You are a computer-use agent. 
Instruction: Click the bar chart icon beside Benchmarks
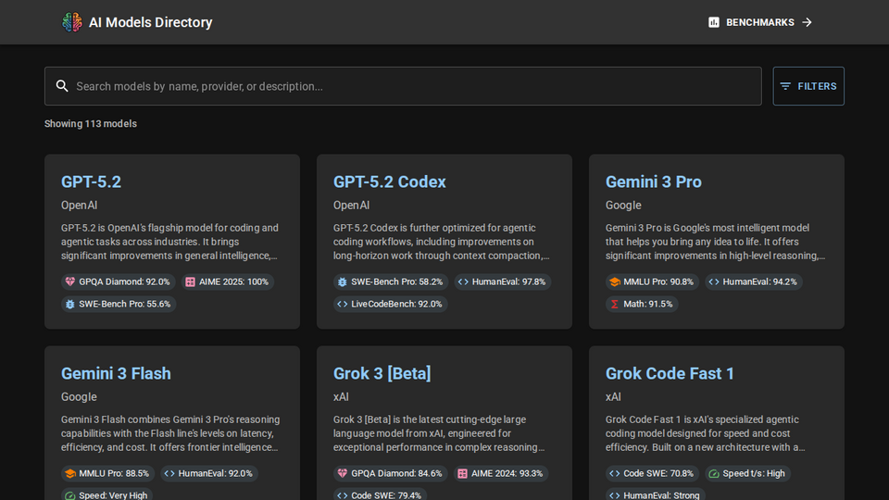pos(714,22)
